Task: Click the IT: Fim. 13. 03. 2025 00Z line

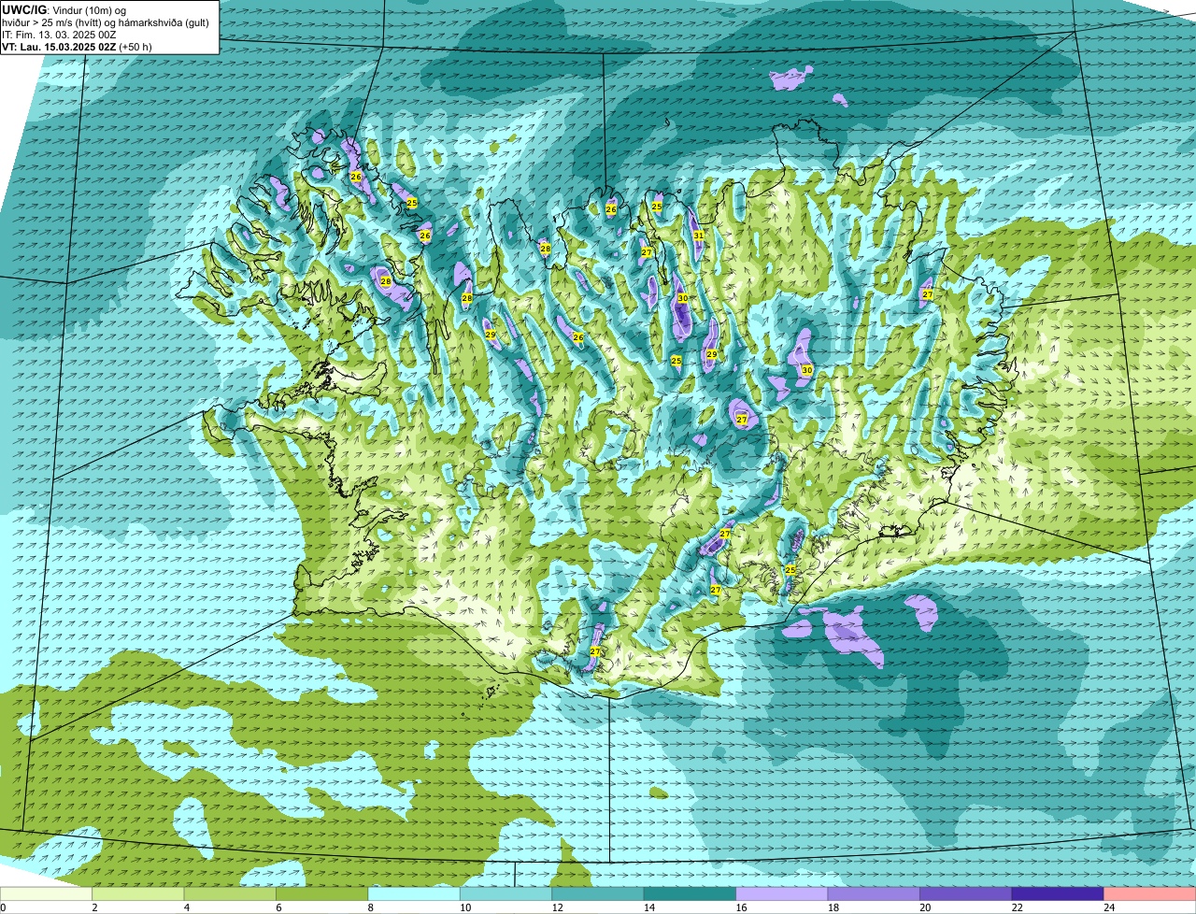Action: point(60,34)
